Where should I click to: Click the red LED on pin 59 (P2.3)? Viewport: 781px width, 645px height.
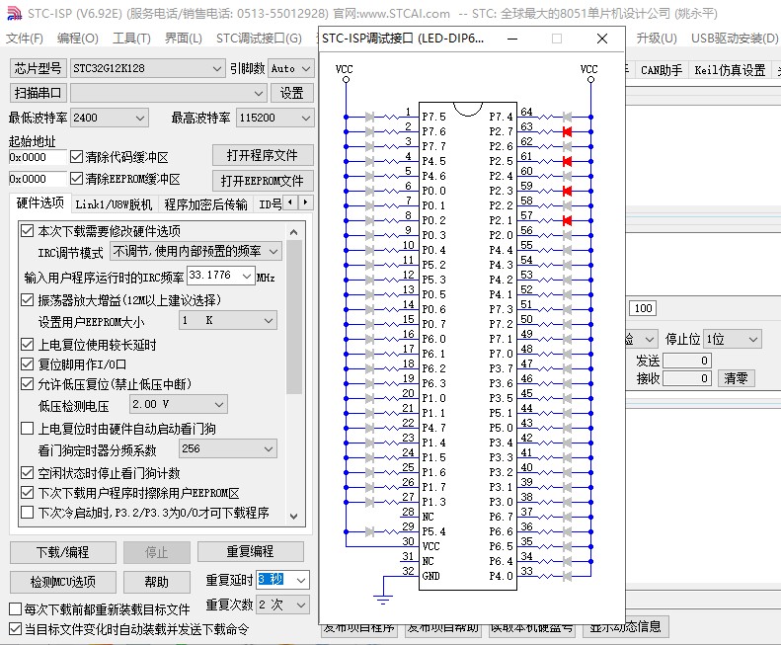[x=567, y=191]
